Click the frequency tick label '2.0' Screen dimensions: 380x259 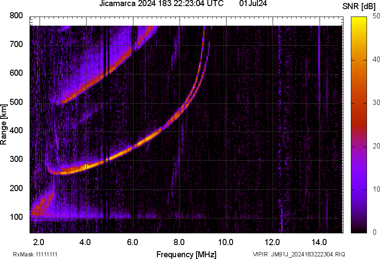click(39, 242)
